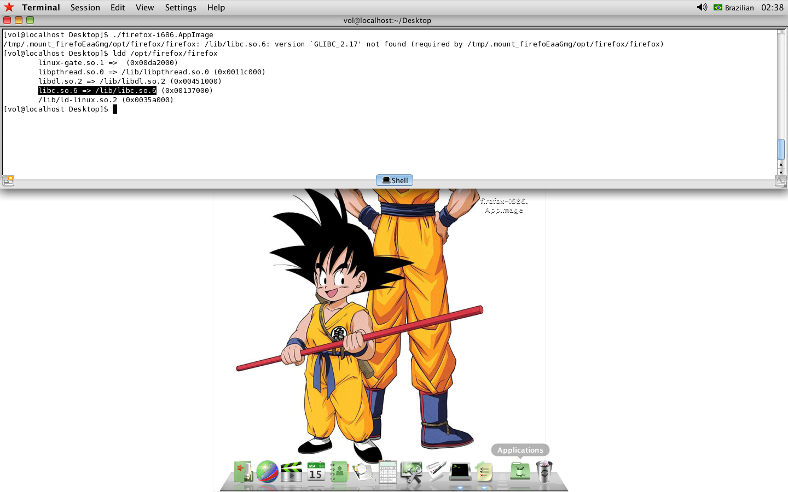
Task: Open the Terminal application menu
Action: coord(41,8)
